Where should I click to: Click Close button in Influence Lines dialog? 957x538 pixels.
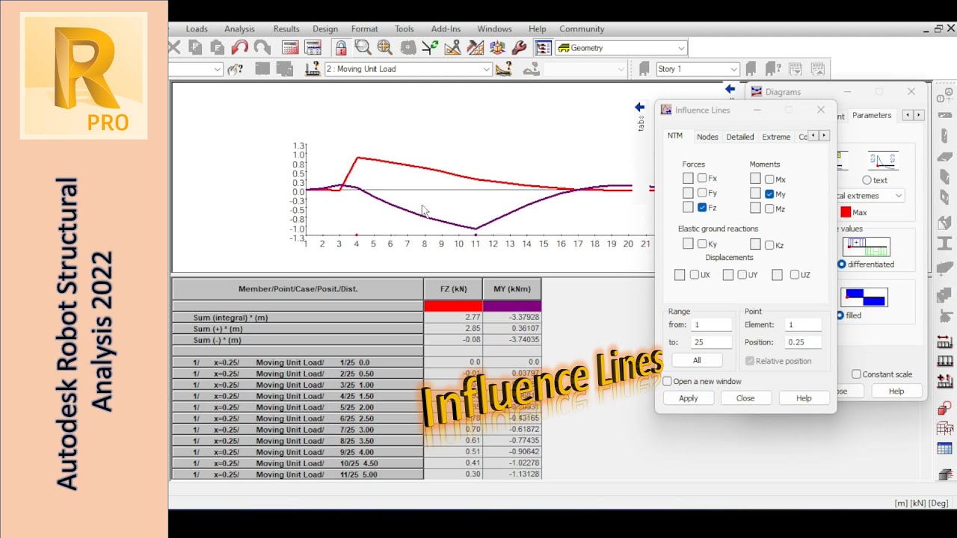point(745,398)
